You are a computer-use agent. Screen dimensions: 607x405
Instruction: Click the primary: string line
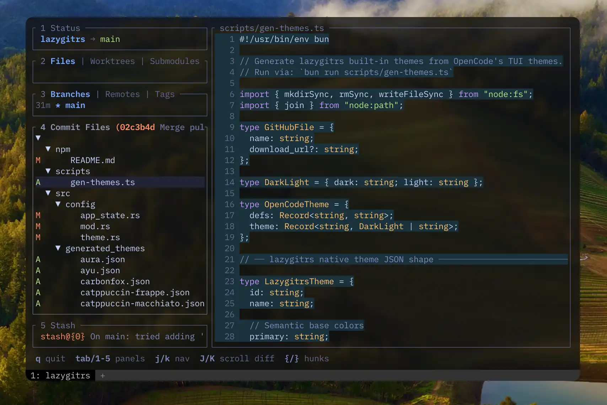[289, 336]
